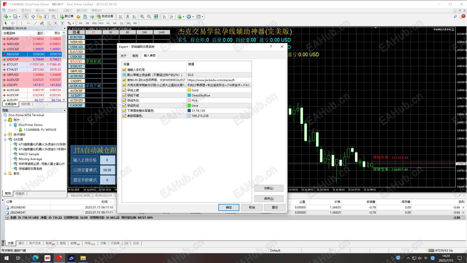
Task: Click the Lime color swatch for 孕线形成
Action: point(189,105)
